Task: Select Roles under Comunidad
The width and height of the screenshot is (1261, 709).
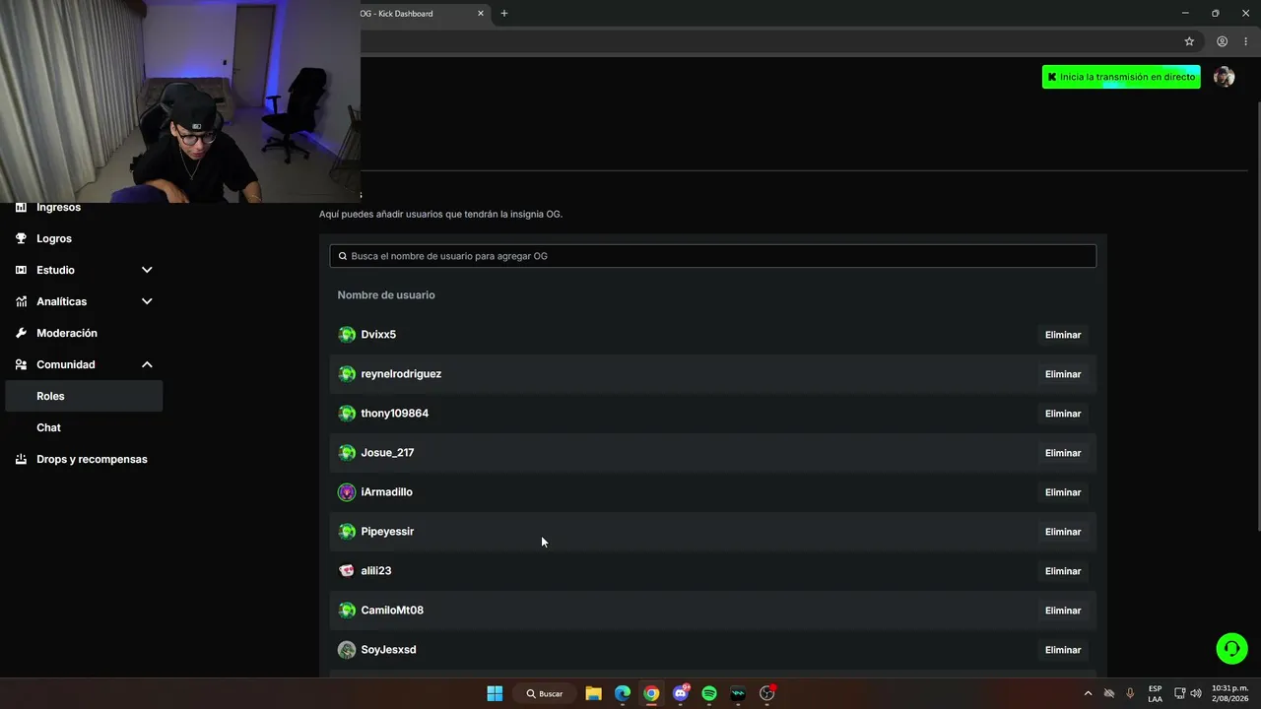Action: pos(84,396)
